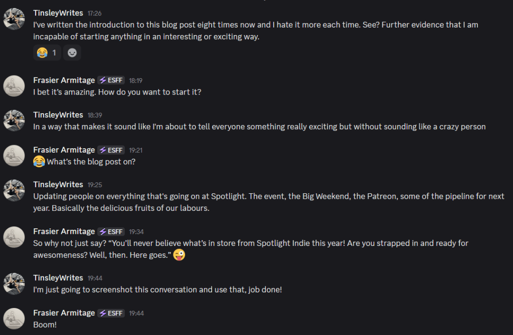Click the add reaction smiley icon
Viewport: 513px width, 335px height.
[x=72, y=53]
